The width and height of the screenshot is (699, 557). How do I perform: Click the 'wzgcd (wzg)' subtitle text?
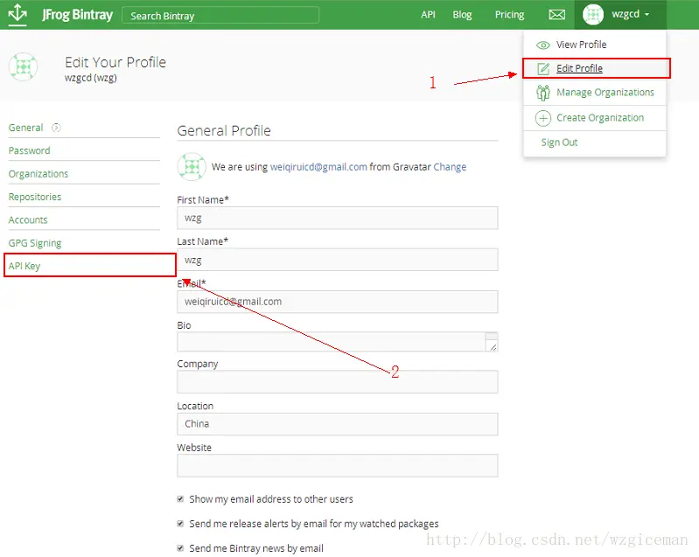(90, 78)
